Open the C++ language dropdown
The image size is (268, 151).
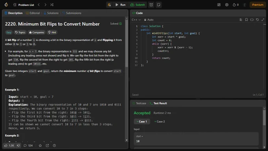136,20
